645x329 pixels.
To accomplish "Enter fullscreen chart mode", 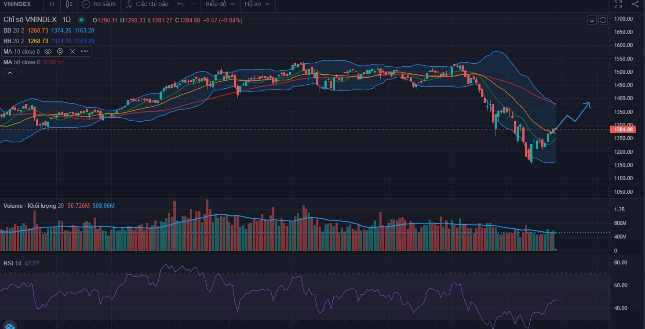I will click(618, 4).
